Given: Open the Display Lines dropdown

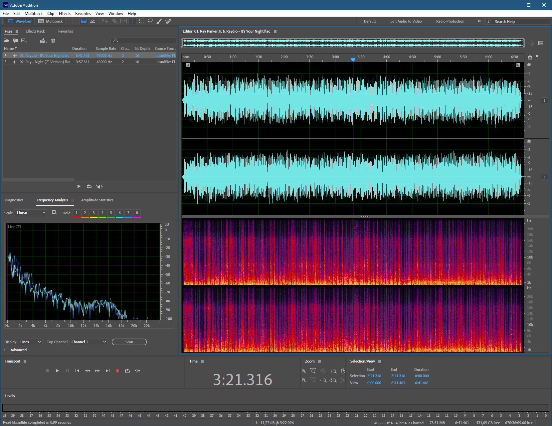Looking at the screenshot, I should 30,342.
